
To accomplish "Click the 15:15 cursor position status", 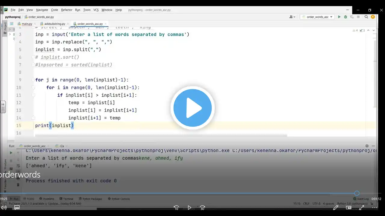I will tap(297, 204).
